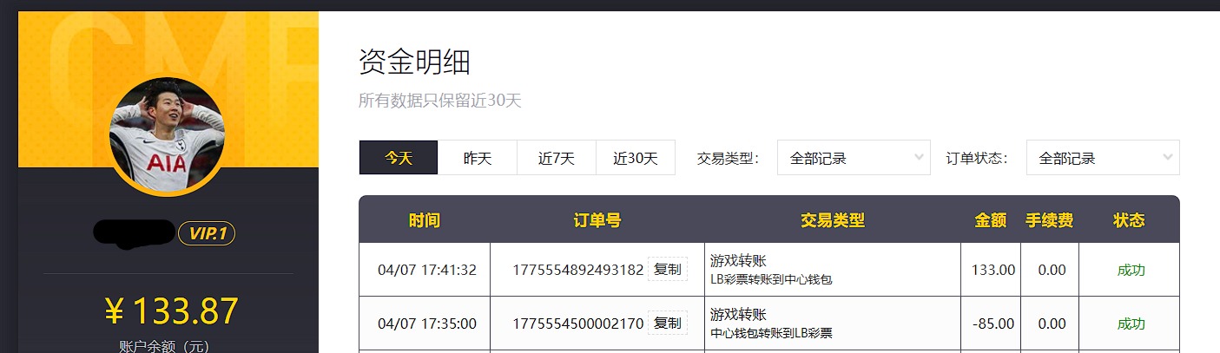
Task: Click the 状态 column header
Action: [1129, 220]
